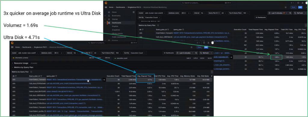Image resolution: width=308 pixels, height=117 pixels.
Task: Open Sort By dropdown in POC3 window
Action: point(153,17)
